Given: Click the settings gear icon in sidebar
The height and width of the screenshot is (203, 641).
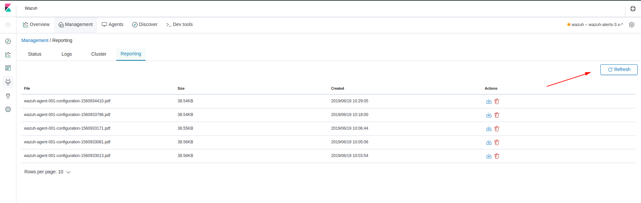Looking at the screenshot, I should 8,109.
